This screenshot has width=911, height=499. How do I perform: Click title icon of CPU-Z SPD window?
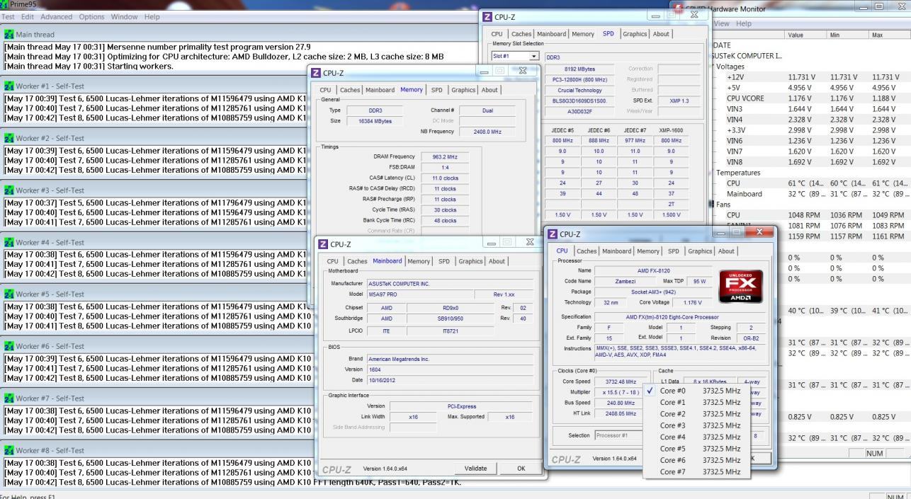pyautogui.click(x=487, y=16)
